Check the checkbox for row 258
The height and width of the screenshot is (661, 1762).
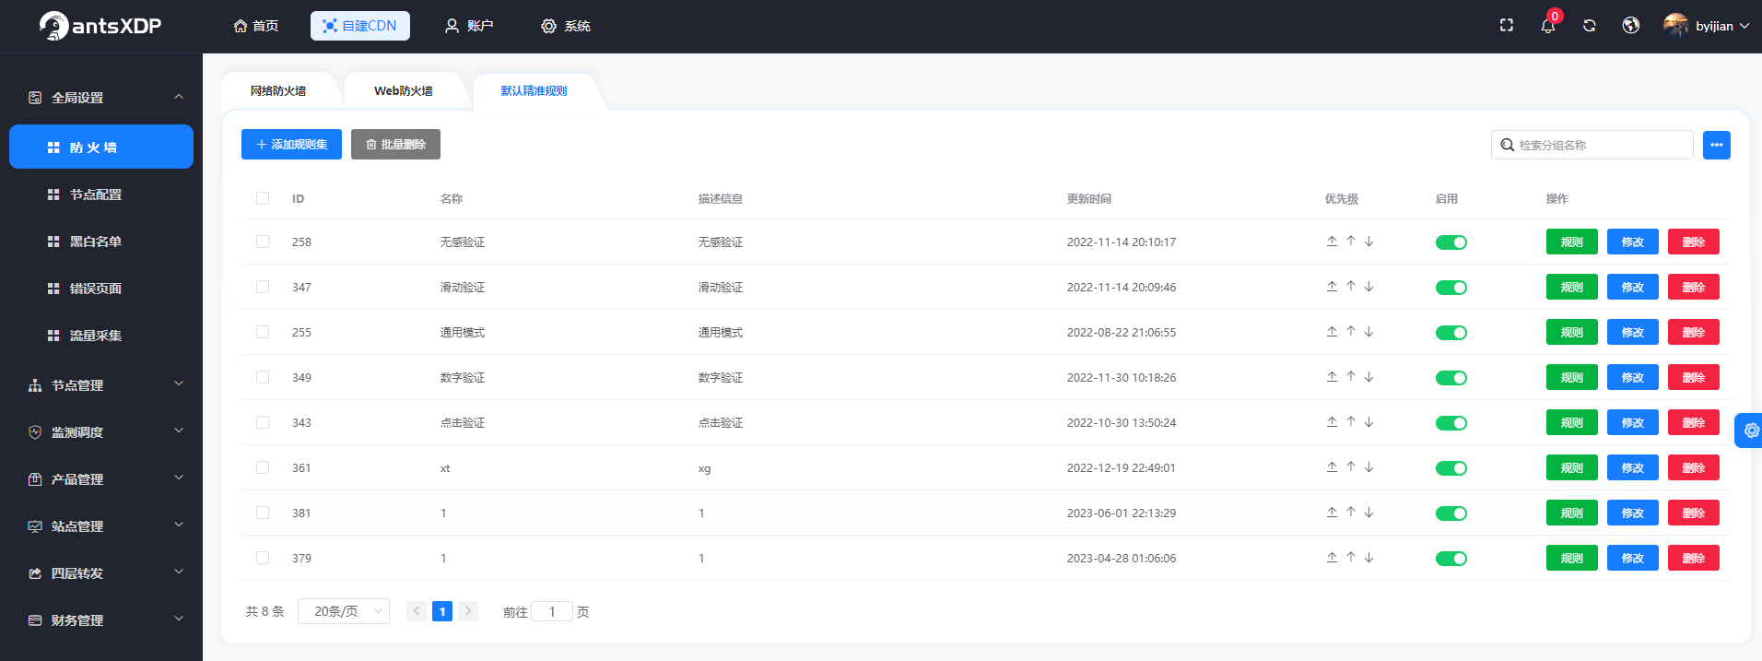pos(263,242)
